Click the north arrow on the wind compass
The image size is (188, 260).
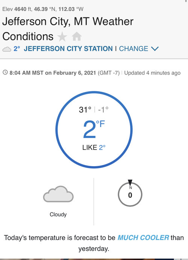click(130, 182)
